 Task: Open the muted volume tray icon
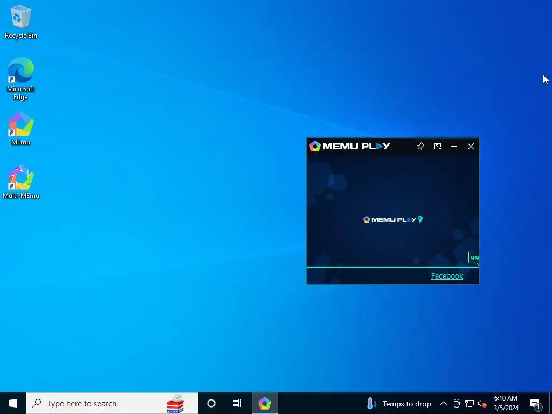point(482,403)
